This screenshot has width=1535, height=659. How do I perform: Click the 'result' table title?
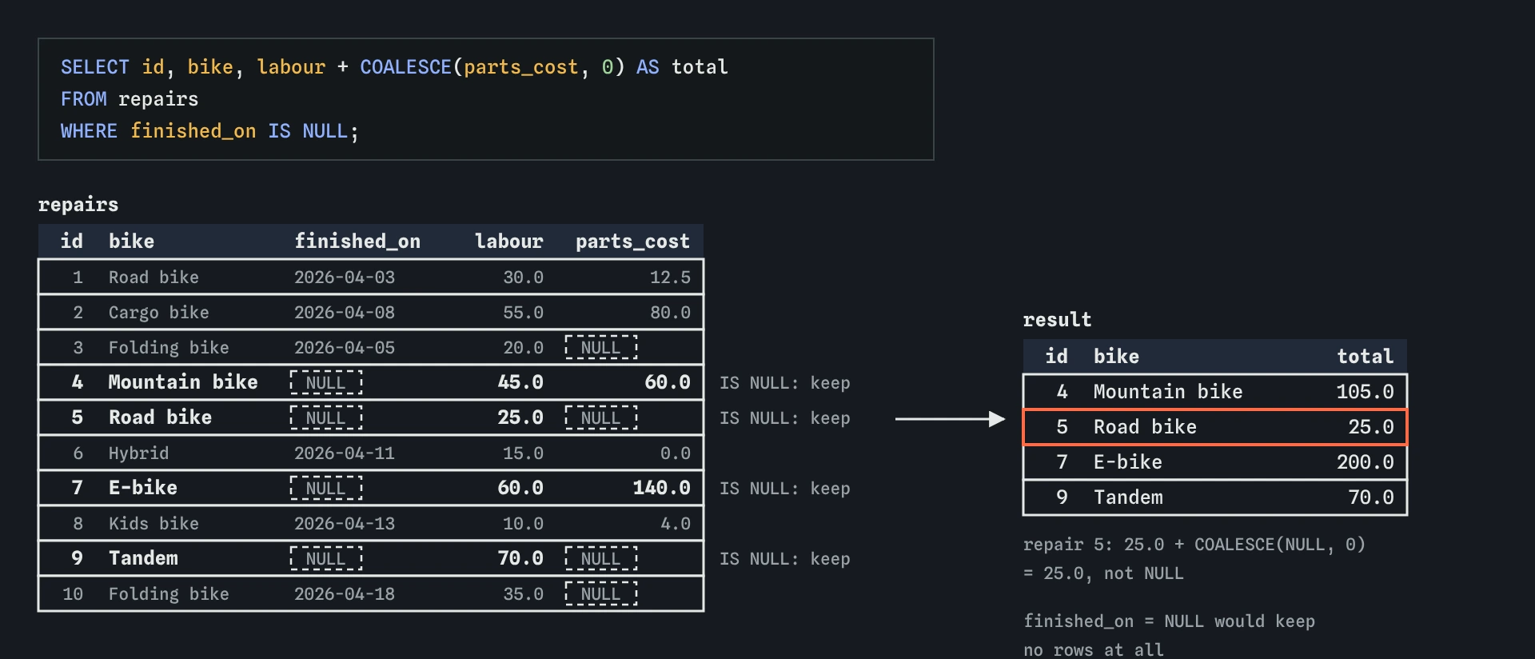(x=1058, y=320)
